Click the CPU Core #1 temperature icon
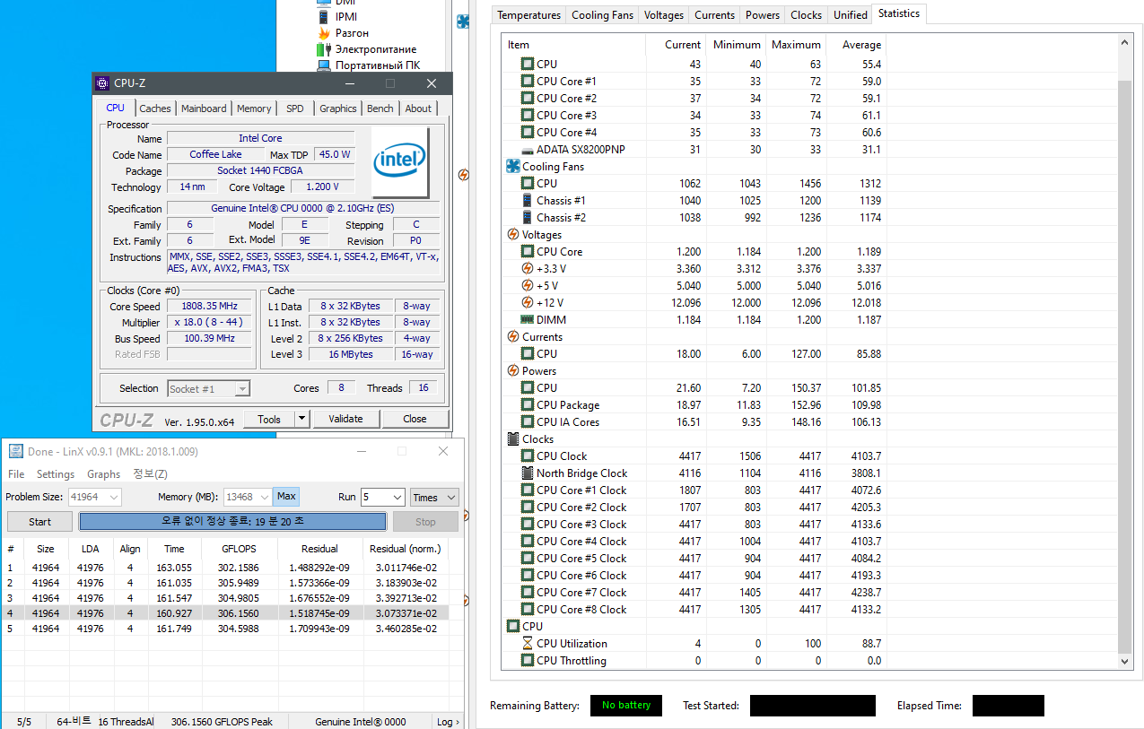 point(528,82)
